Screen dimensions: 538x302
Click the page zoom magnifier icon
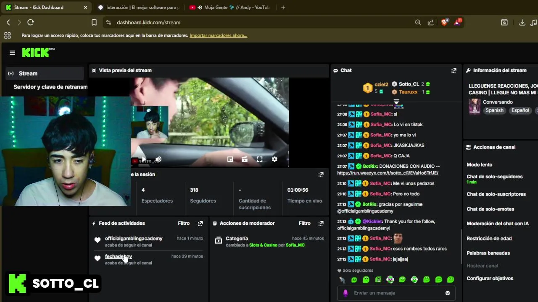(x=418, y=23)
